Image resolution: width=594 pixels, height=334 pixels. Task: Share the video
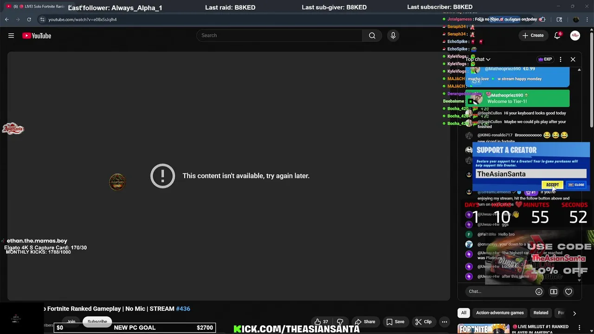click(x=365, y=321)
